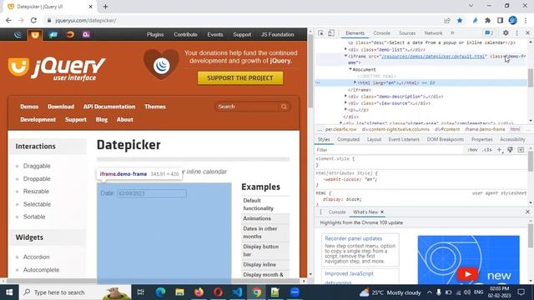Show more DevTools tabs via the chevron
This screenshot has width=534, height=300.
(452, 33)
